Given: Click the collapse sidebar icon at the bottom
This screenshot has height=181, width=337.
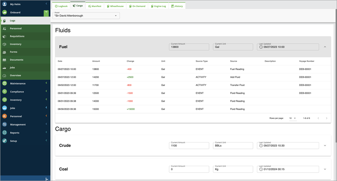Looking at the screenshot, I should (x=47, y=179).
